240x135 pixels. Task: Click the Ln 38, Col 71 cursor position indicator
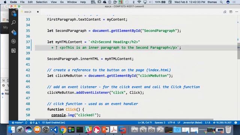145,123
